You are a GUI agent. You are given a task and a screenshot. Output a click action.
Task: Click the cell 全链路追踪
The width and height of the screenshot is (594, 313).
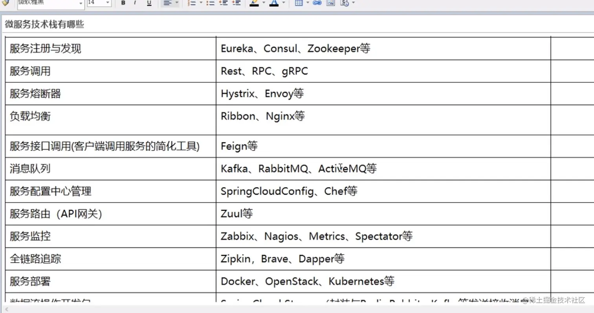[110, 259]
